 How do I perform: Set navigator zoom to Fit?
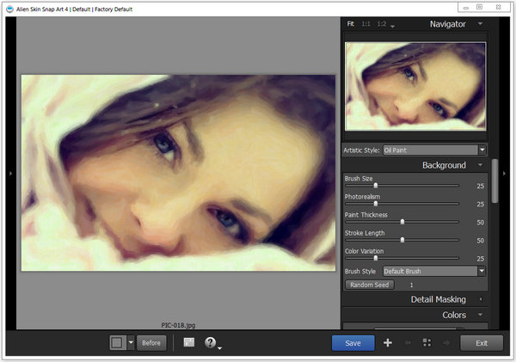350,24
